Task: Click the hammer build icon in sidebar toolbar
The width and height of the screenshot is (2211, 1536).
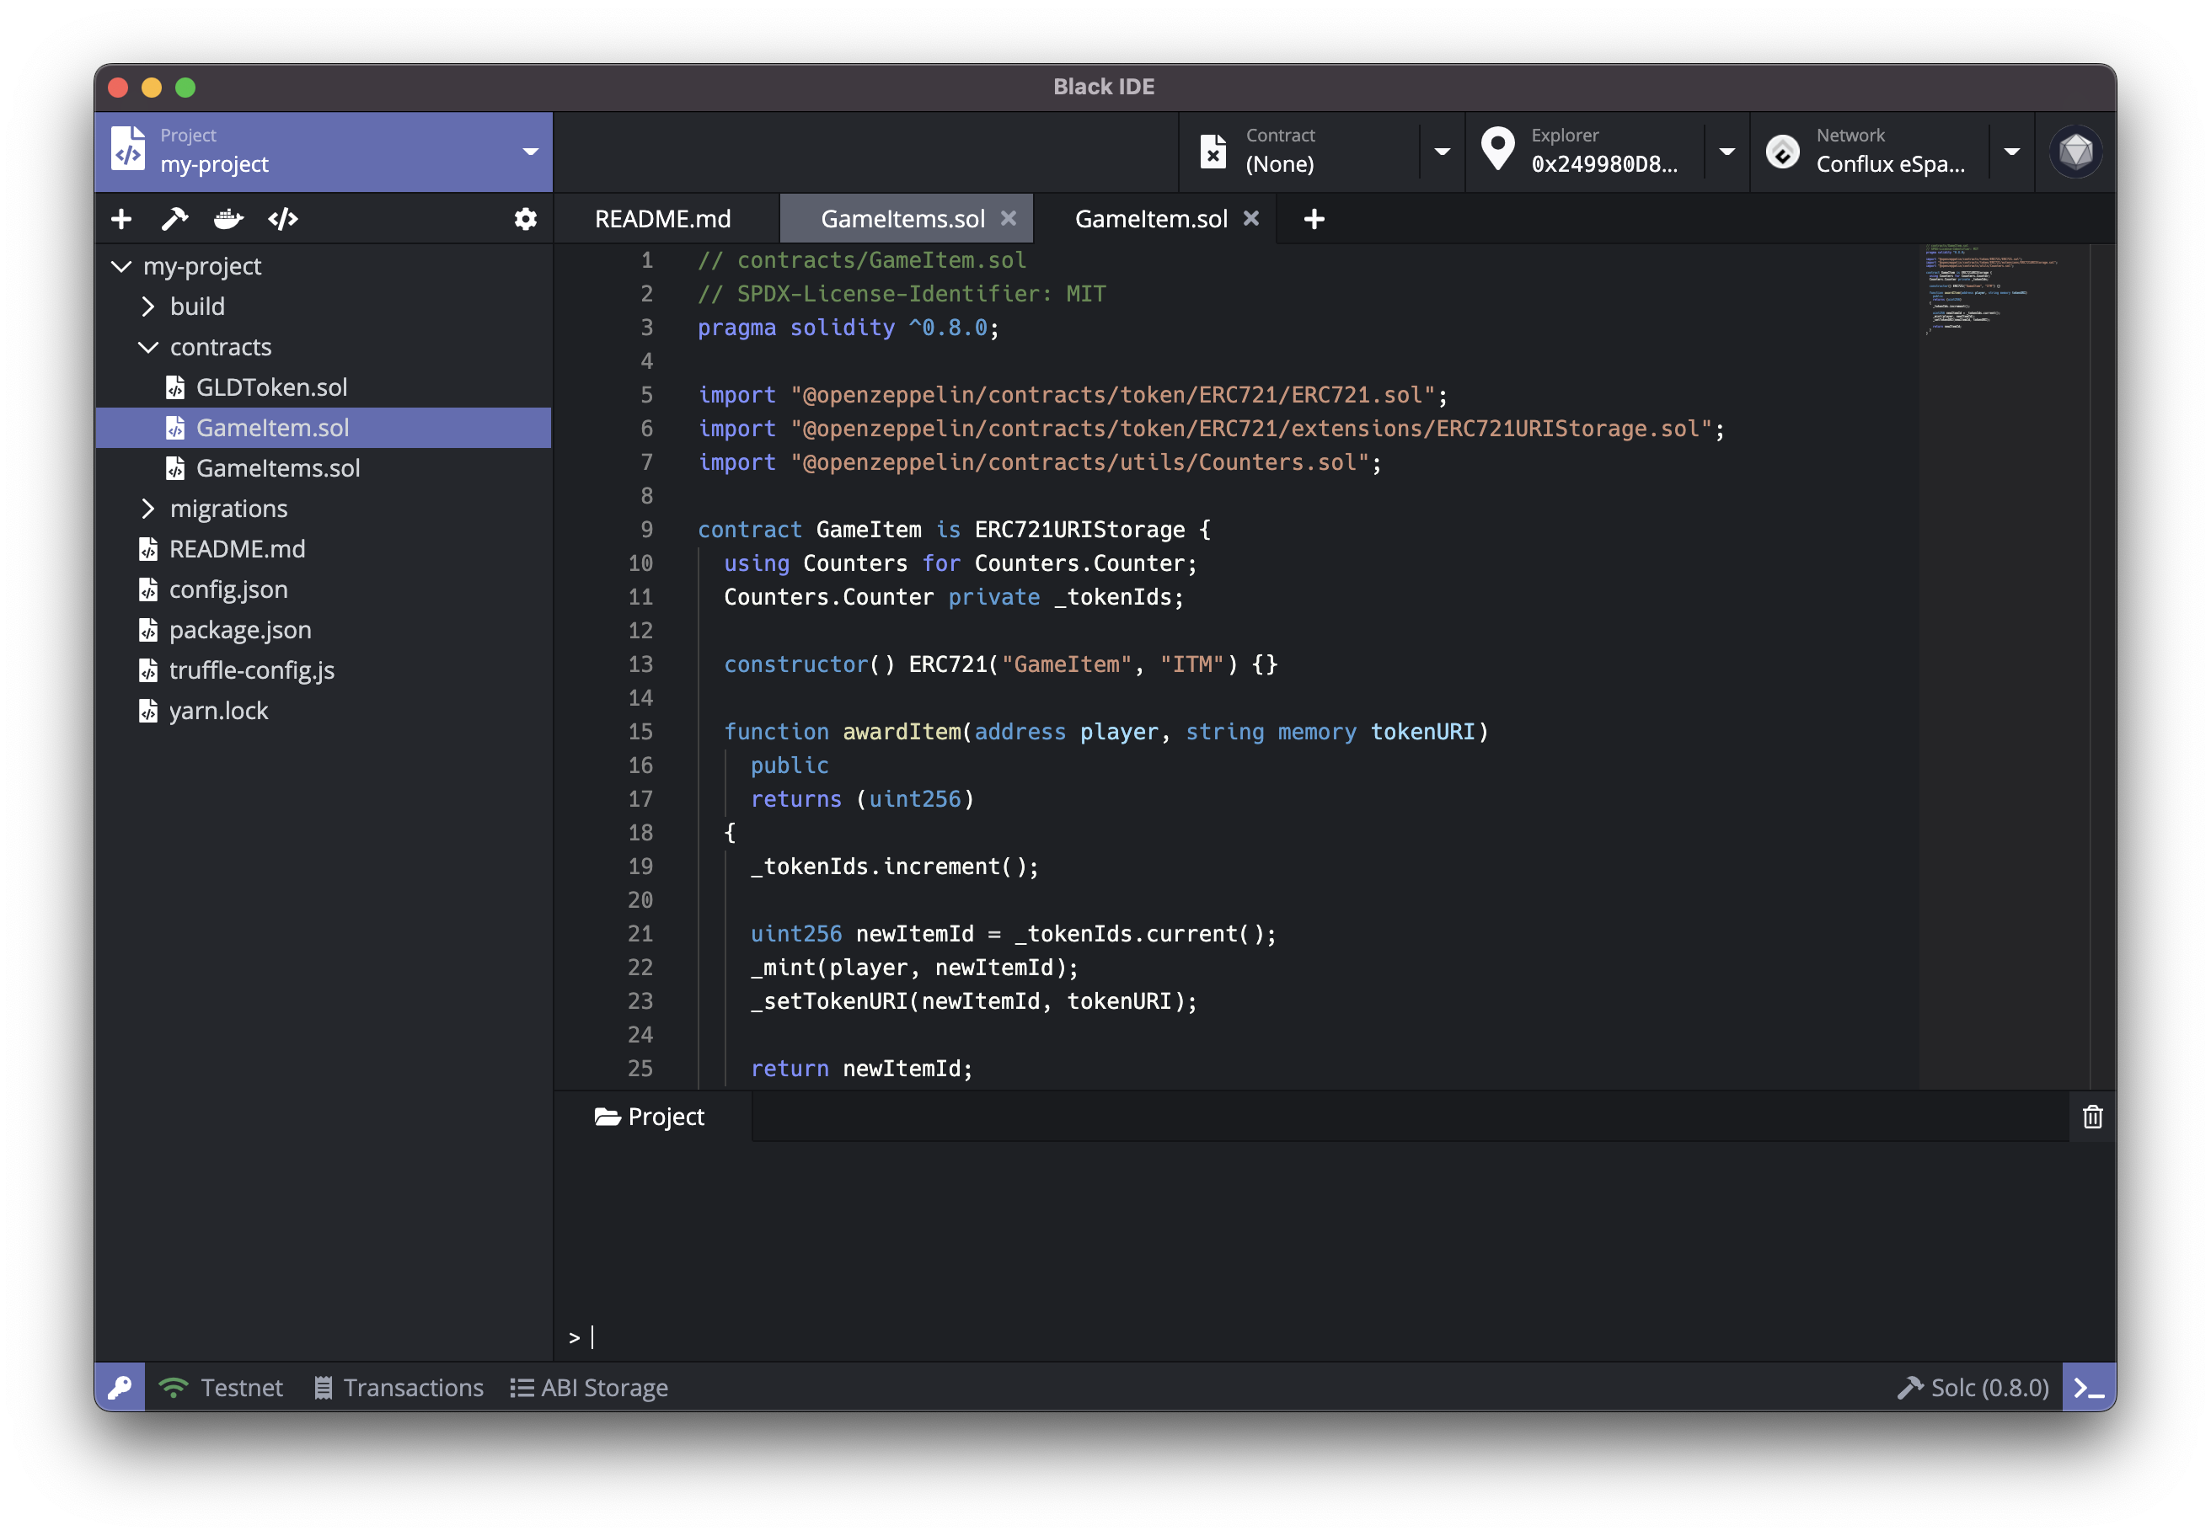Action: click(x=174, y=220)
